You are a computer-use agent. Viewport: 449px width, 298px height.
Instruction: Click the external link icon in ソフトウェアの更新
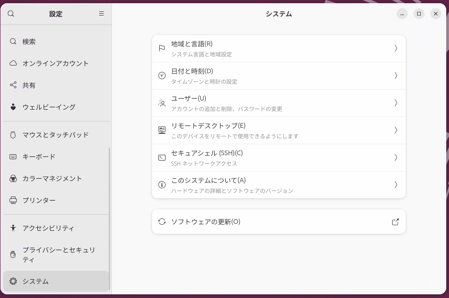click(x=395, y=222)
